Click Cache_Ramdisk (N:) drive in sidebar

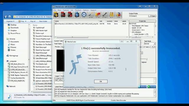pos(18,78)
